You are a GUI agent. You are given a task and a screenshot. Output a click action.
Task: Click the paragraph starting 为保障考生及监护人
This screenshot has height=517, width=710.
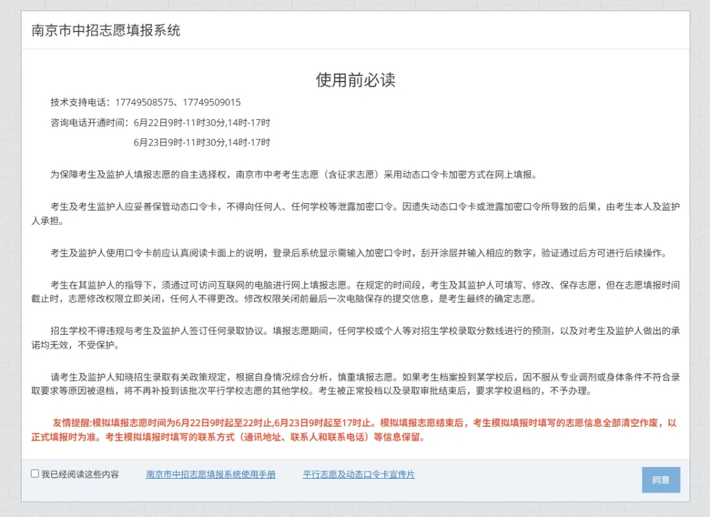pos(293,175)
